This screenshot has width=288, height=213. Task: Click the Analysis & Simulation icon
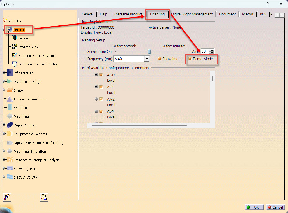click(x=10, y=99)
